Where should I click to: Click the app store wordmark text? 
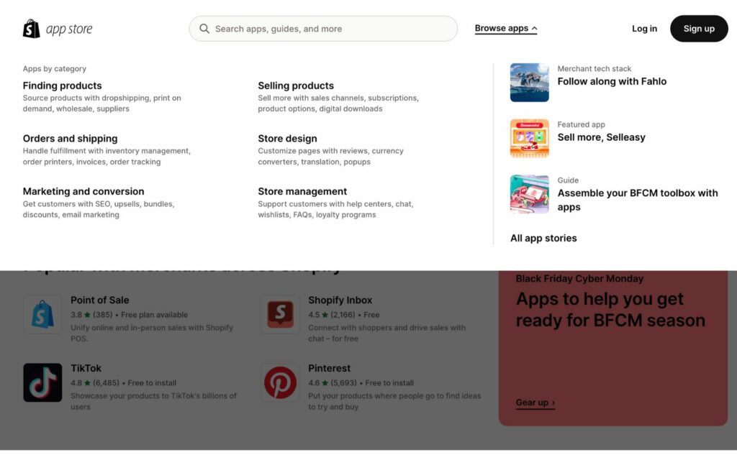69,29
